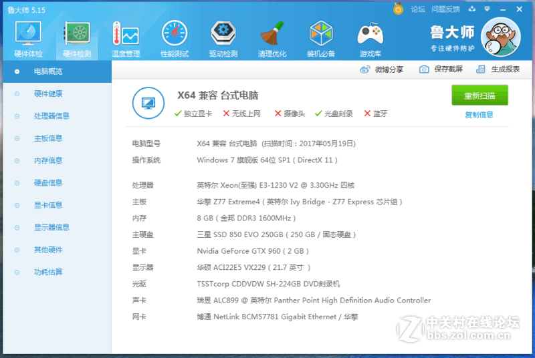Image resolution: width=535 pixels, height=358 pixels.
Task: Click the Nvidia GeForce GTX 960 value
Action: coord(253,251)
